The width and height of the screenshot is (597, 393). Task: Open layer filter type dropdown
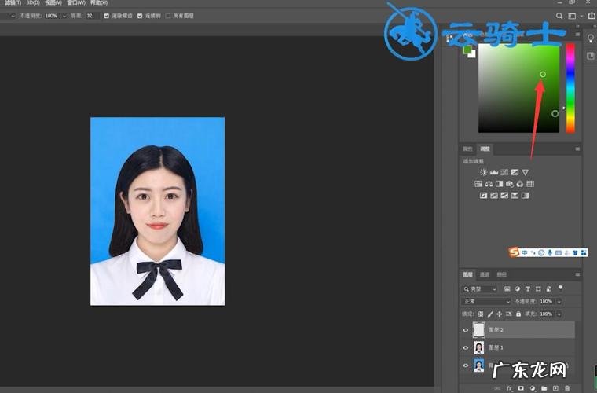(x=480, y=289)
